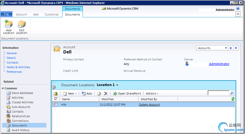Delete the document using the X icon
Image resolution: width=245 pixels, height=134 pixels.
click(x=106, y=93)
